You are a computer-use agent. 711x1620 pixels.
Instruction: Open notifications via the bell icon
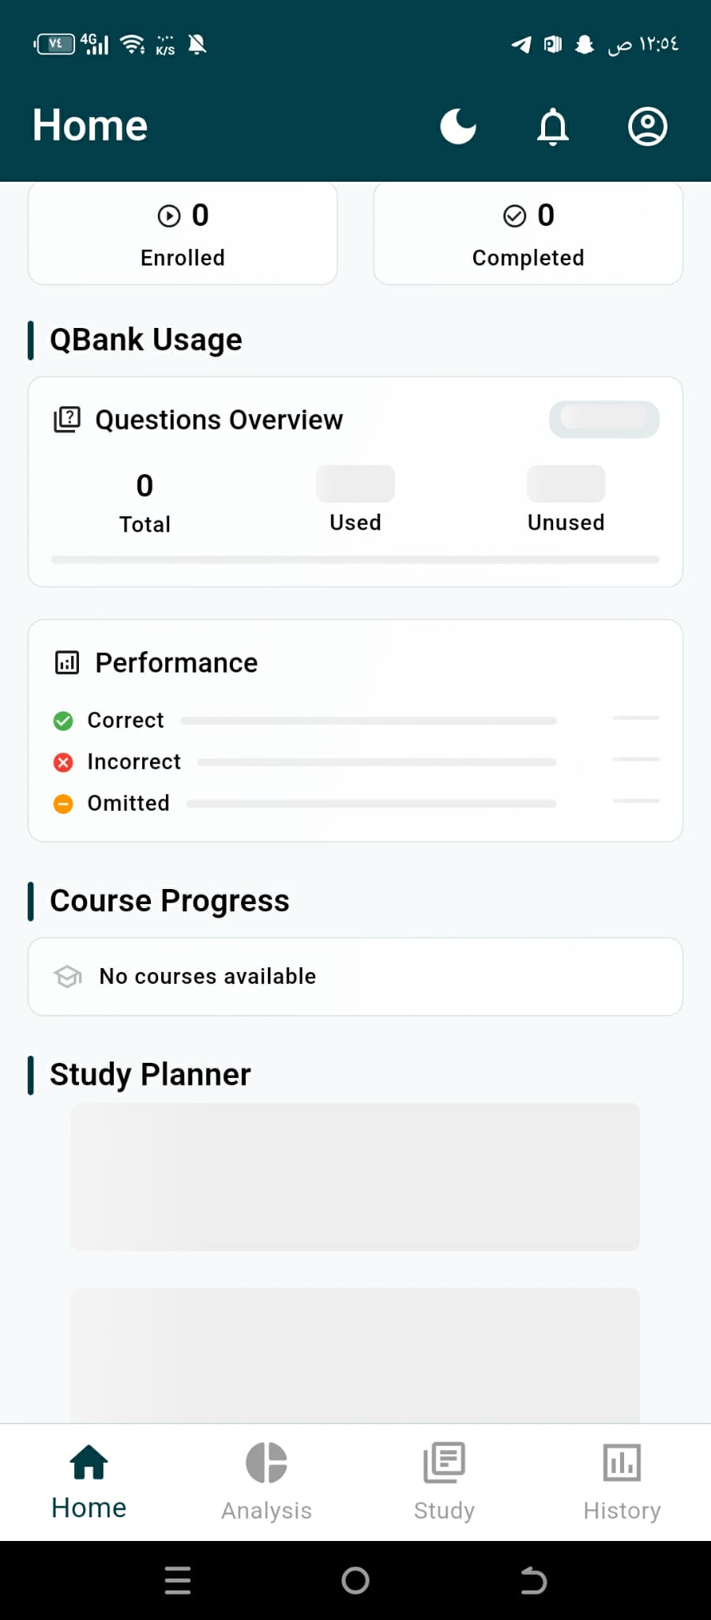tap(553, 126)
